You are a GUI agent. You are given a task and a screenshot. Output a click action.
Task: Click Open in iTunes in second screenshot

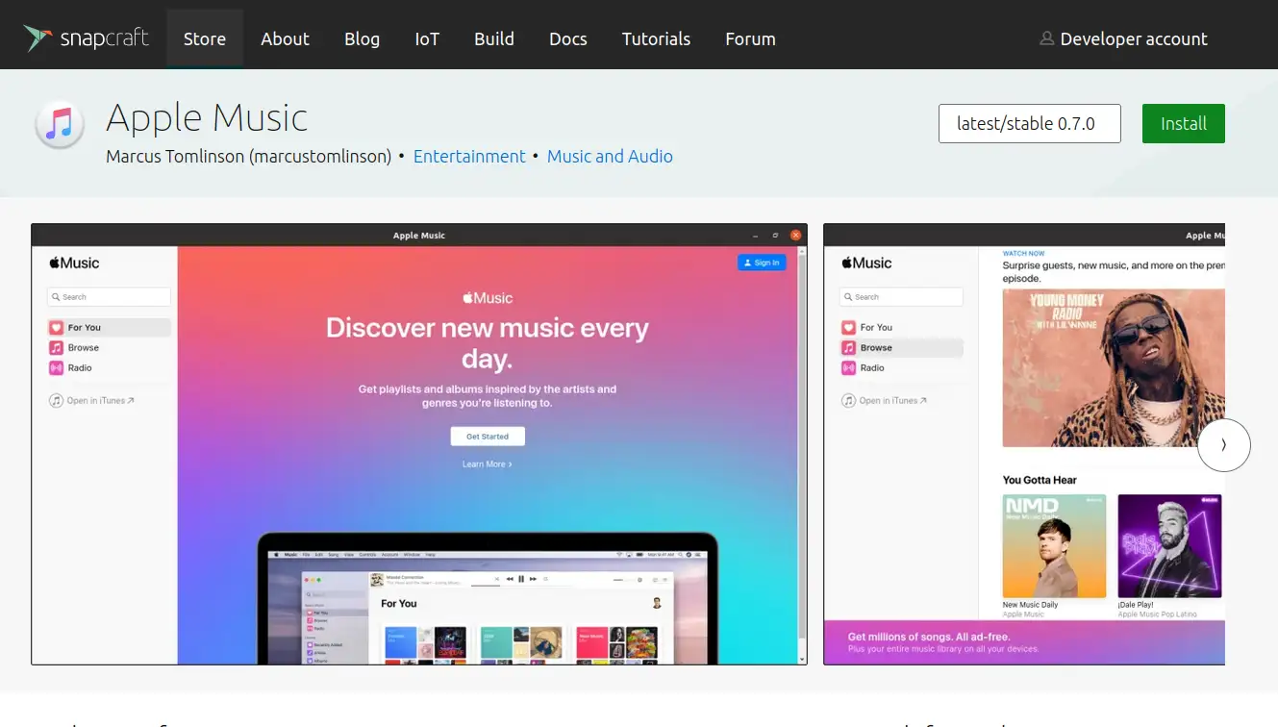pos(885,400)
